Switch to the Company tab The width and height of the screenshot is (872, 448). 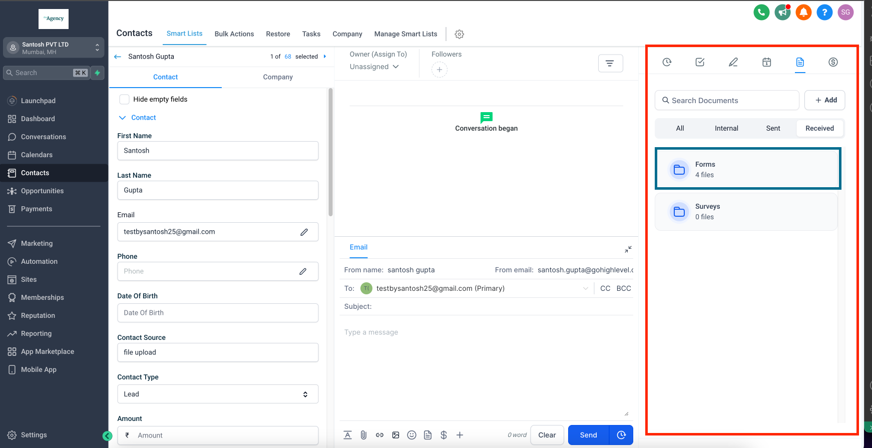click(278, 77)
